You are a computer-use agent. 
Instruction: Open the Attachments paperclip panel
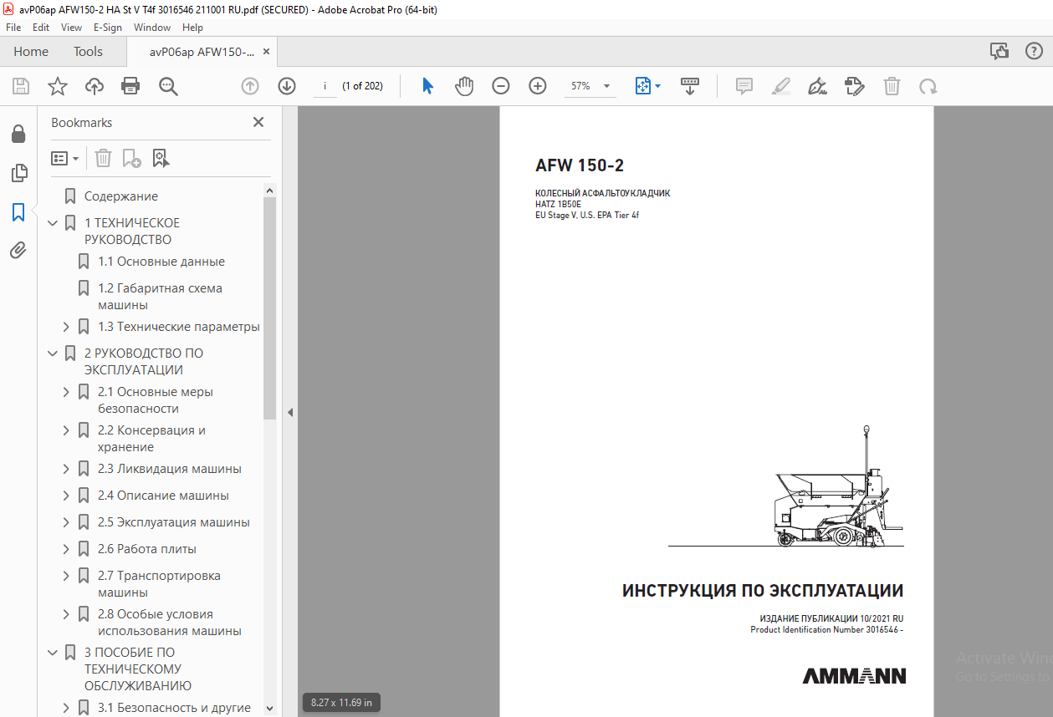18,250
